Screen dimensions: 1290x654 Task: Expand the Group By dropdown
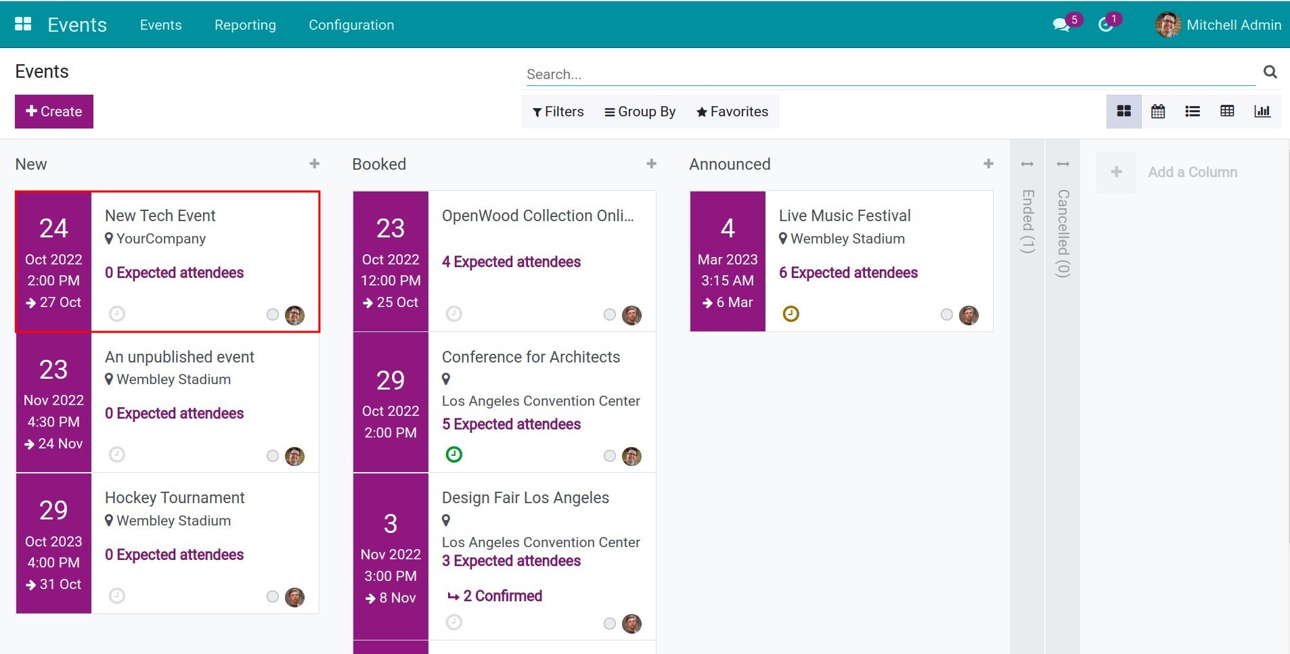(640, 112)
